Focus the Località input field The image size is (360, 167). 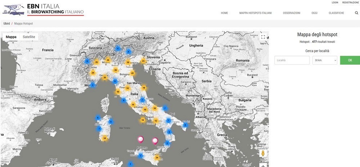coord(292,60)
